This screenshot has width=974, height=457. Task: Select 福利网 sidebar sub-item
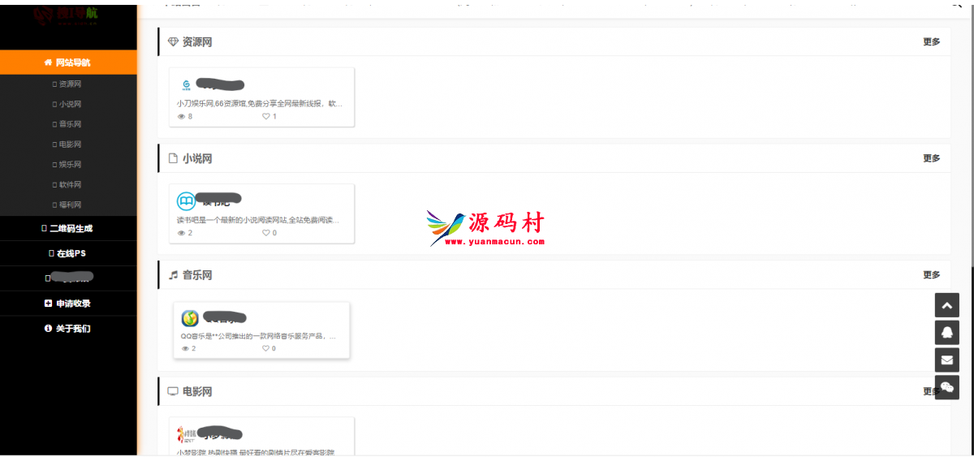(x=68, y=205)
